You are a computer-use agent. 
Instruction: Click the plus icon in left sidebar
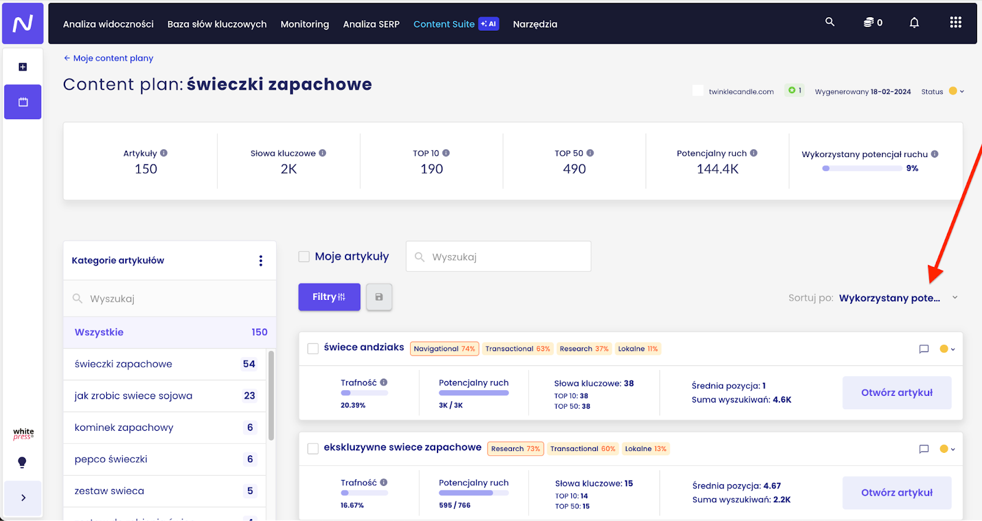23,67
